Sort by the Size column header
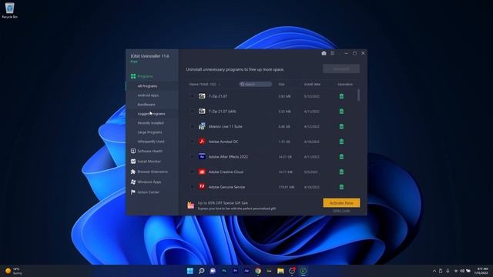The height and width of the screenshot is (277, 493). (x=281, y=84)
